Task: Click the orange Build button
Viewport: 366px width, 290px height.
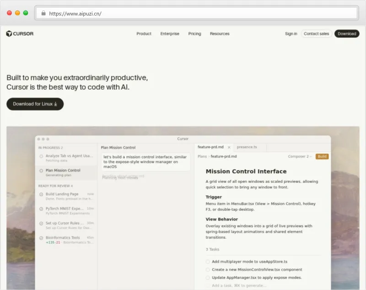Action: click(x=322, y=156)
